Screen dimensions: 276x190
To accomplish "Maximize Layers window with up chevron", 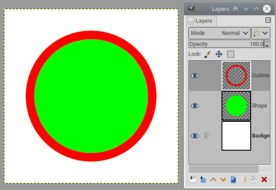I will coord(256,9).
